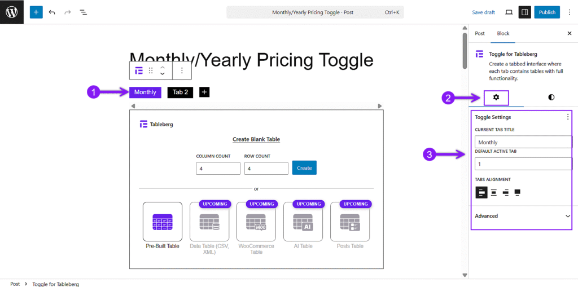578x287 pixels.
Task: Open the document overview list icon
Action: click(84, 12)
